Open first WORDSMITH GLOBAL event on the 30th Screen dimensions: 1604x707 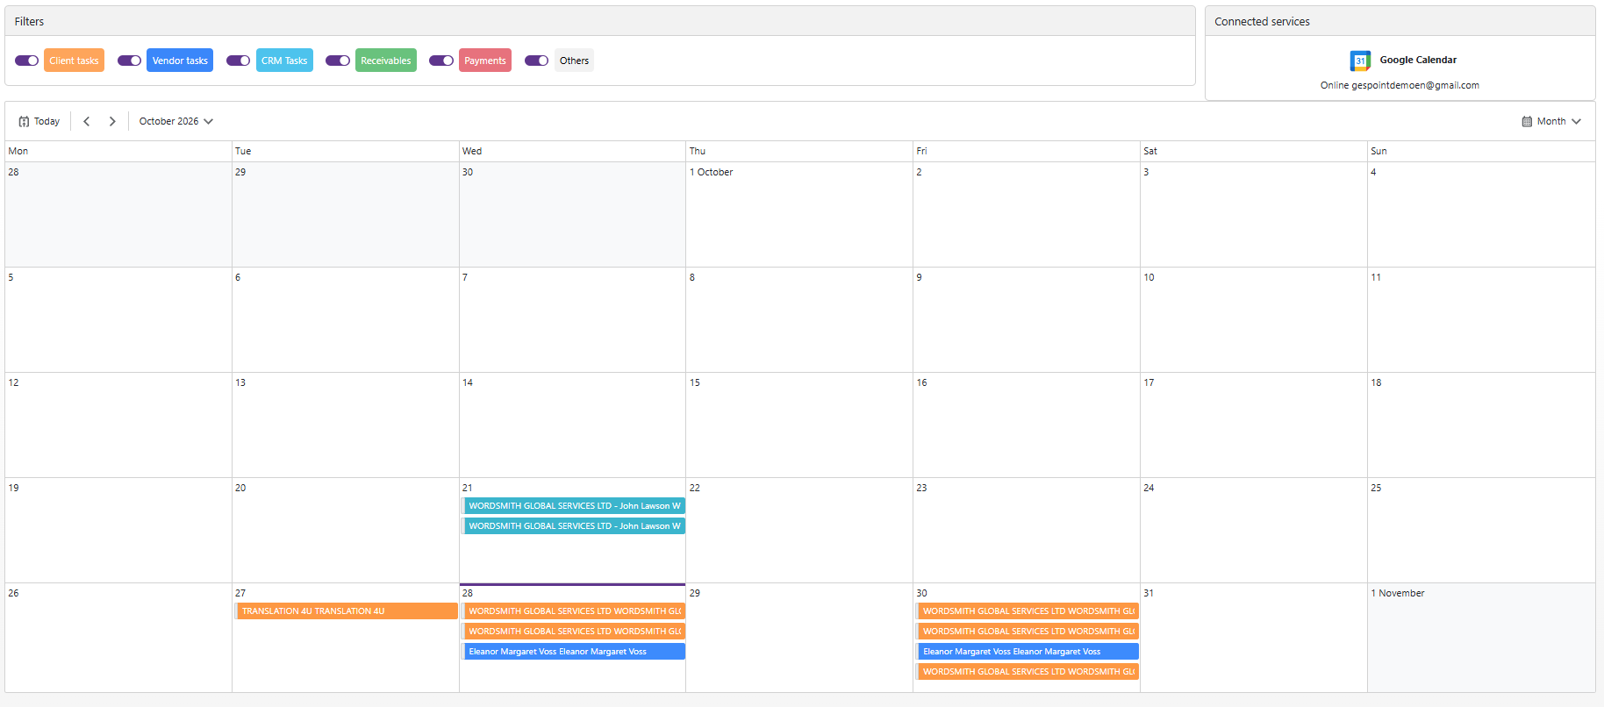point(1028,611)
